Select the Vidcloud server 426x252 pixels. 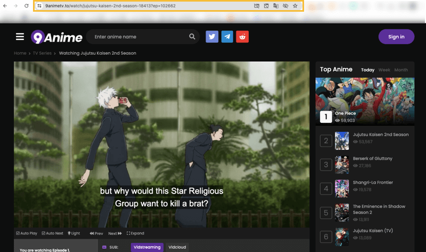[177, 247]
